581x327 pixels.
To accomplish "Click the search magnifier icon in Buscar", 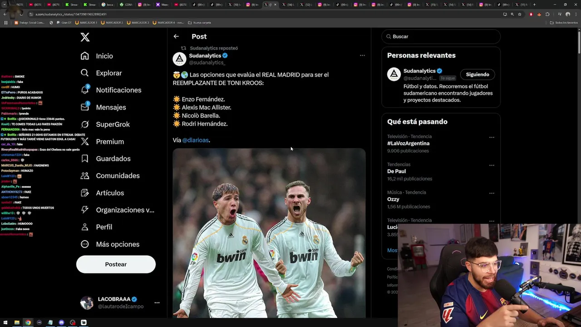I will point(389,36).
